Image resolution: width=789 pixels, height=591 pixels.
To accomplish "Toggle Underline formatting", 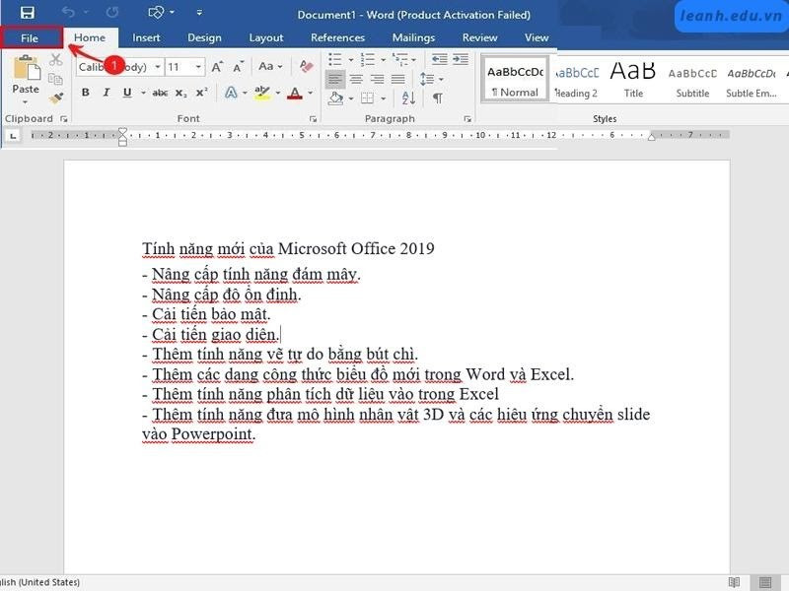I will coord(127,93).
